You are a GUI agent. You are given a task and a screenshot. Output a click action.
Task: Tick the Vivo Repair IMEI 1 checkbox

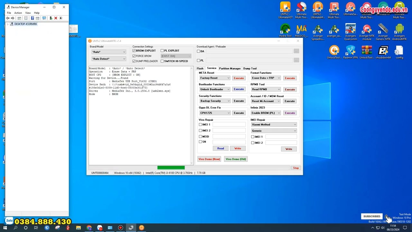(x=200, y=125)
